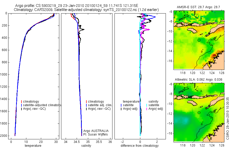Click the red climatology swatch in salinity legend
The image size is (230, 148).
click(x=86, y=102)
